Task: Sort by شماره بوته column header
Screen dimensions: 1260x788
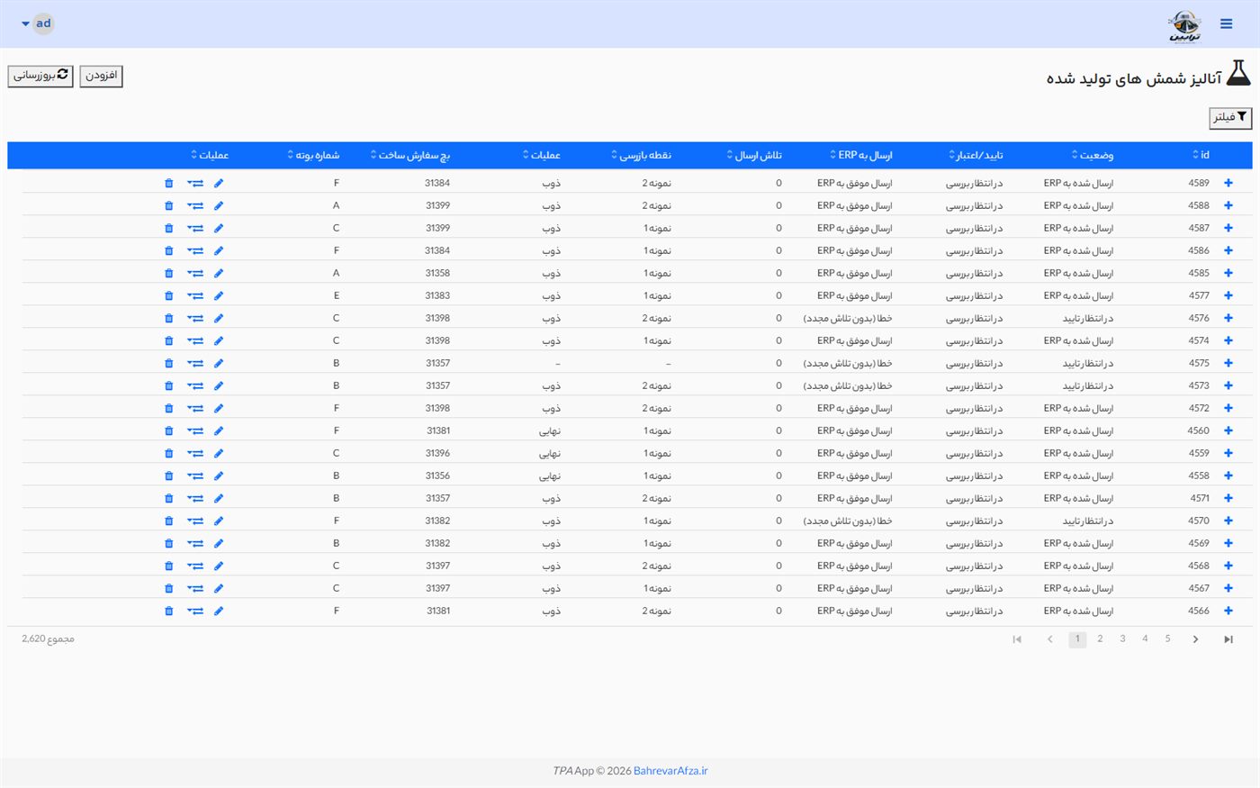Action: tap(313, 155)
